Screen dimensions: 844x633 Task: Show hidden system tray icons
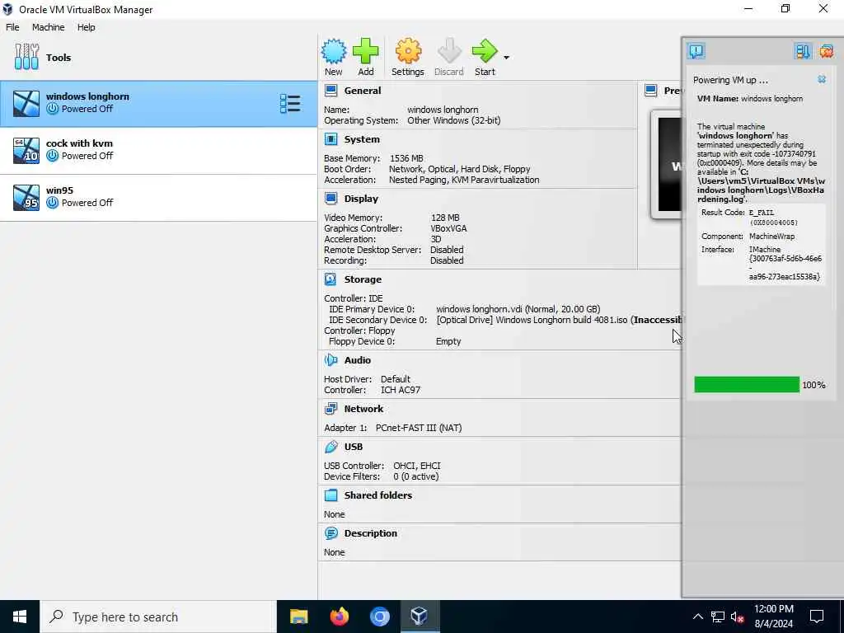697,617
